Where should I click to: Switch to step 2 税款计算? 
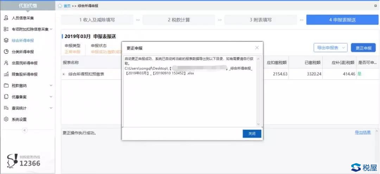(x=179, y=20)
